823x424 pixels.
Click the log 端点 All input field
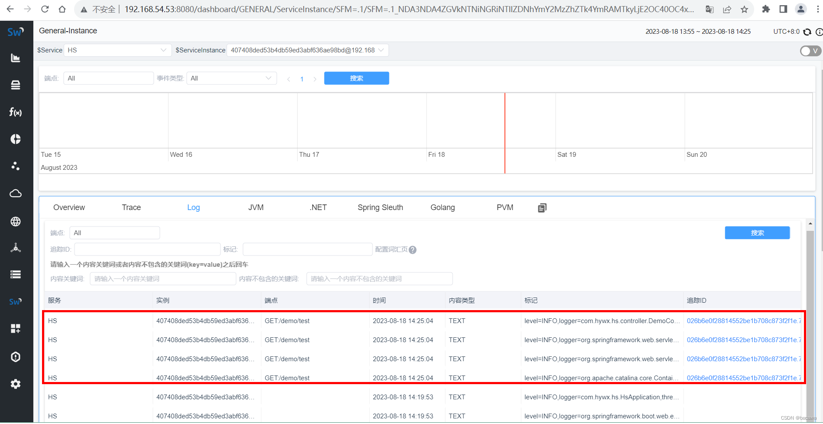tap(114, 233)
